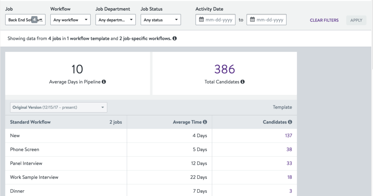Expand the Any department dropdown
This screenshot has width=373, height=196.
pyautogui.click(x=115, y=20)
